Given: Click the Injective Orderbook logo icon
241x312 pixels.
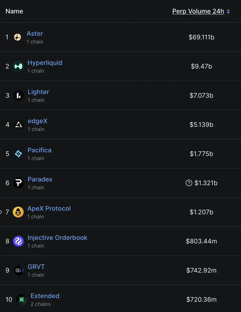Looking at the screenshot, I should (x=18, y=241).
